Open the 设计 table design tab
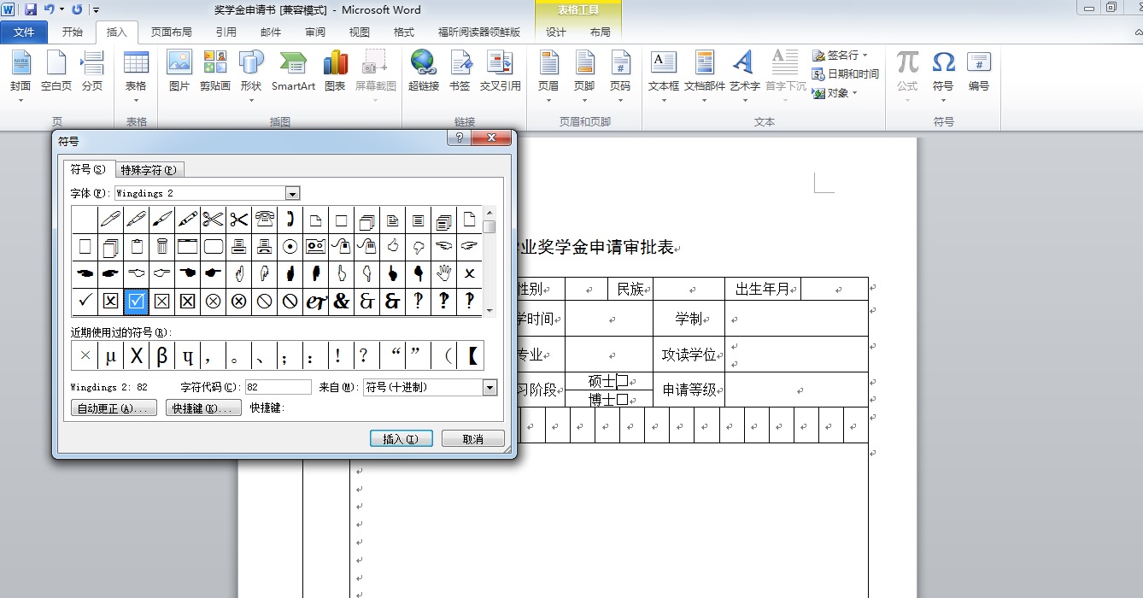This screenshot has height=598, width=1143. click(556, 32)
